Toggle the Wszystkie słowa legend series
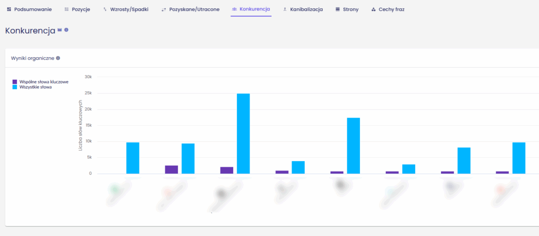The width and height of the screenshot is (539, 236). tap(35, 87)
